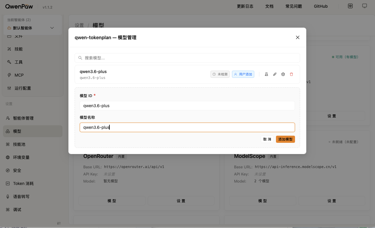Click the flask test icon for qwen3.6-plus

pos(266,74)
